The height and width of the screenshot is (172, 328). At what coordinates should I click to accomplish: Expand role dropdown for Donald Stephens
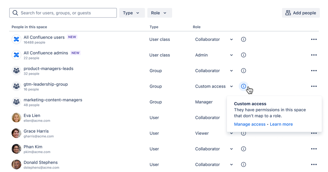[x=231, y=164]
